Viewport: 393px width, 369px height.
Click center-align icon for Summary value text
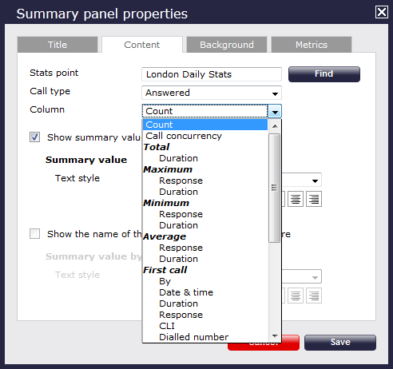coord(296,199)
